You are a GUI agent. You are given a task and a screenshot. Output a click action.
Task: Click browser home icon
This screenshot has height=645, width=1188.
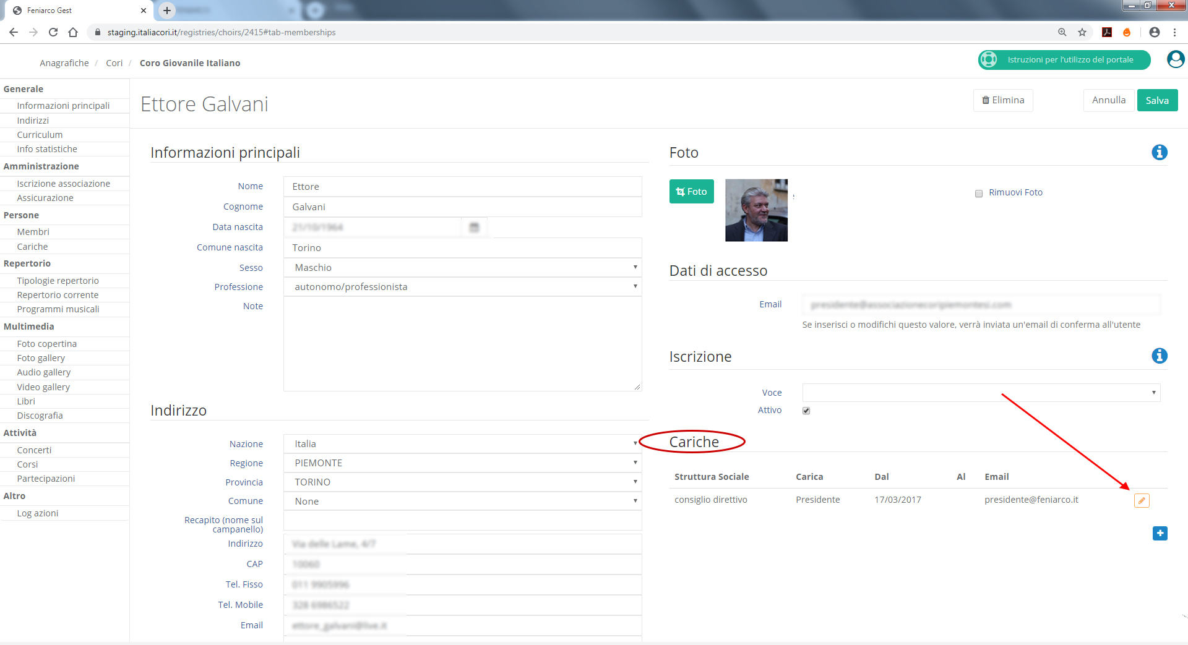(x=73, y=32)
